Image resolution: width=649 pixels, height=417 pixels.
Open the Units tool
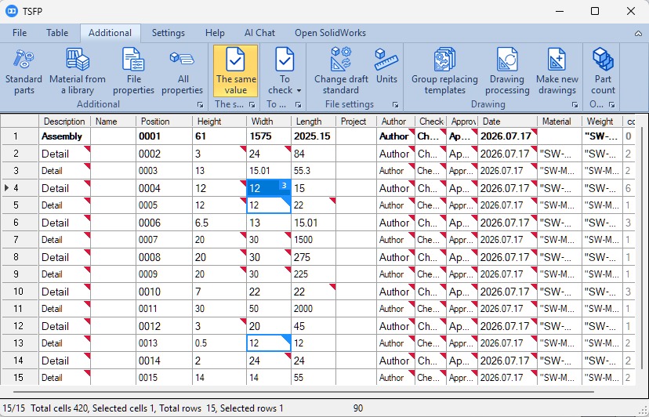click(386, 67)
